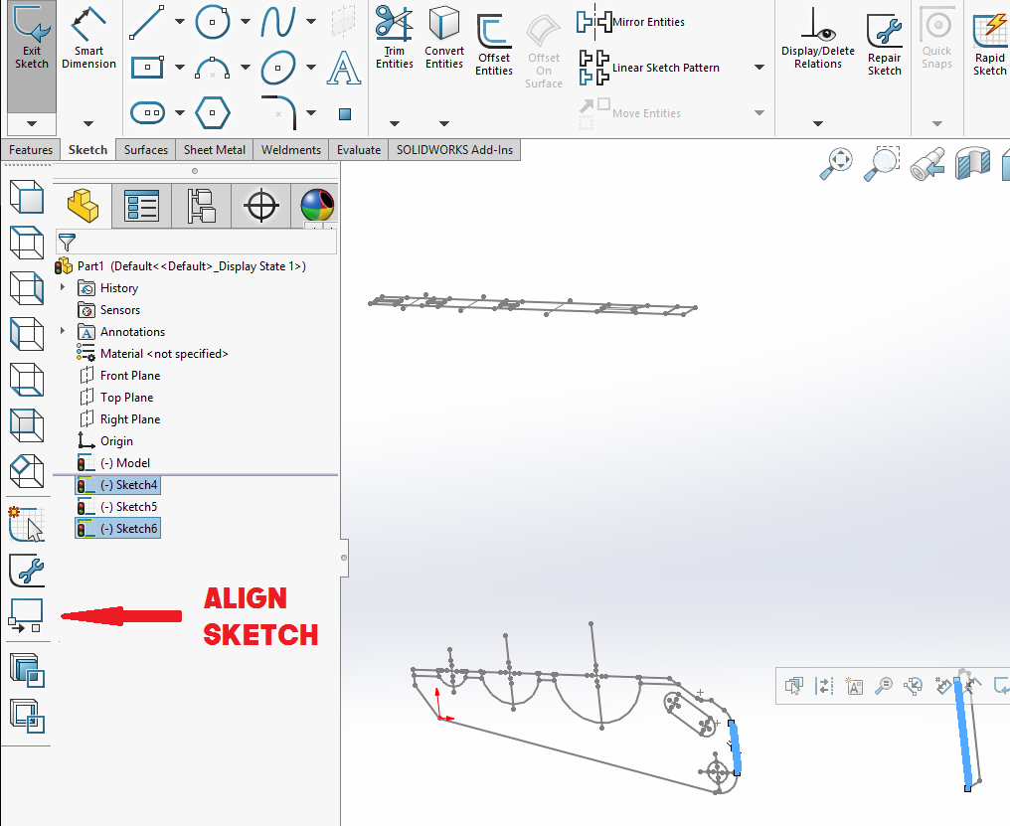Image resolution: width=1010 pixels, height=826 pixels.
Task: Click the wrench icon in left sidebar
Action: 27,571
